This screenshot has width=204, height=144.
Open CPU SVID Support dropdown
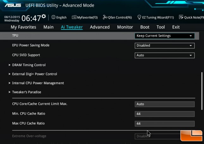click(x=165, y=55)
